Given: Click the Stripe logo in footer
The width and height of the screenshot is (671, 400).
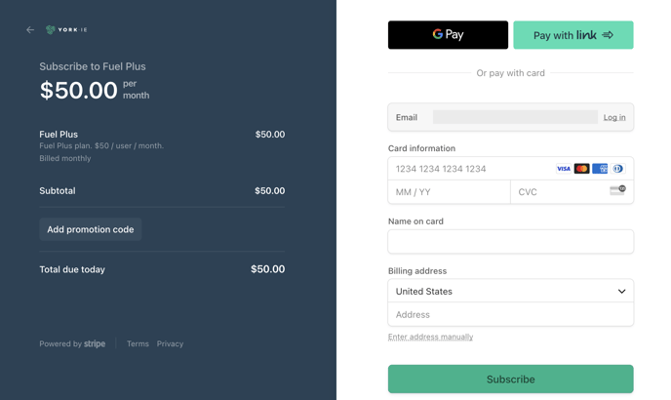Looking at the screenshot, I should 95,343.
